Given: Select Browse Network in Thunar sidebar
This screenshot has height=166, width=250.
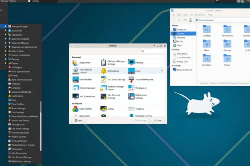Looking at the screenshot, I should (183, 70).
